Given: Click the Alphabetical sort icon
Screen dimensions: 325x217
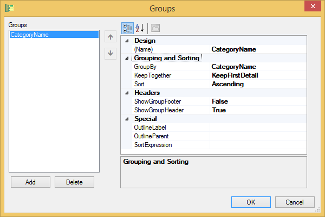Looking at the screenshot, I should (x=139, y=28).
